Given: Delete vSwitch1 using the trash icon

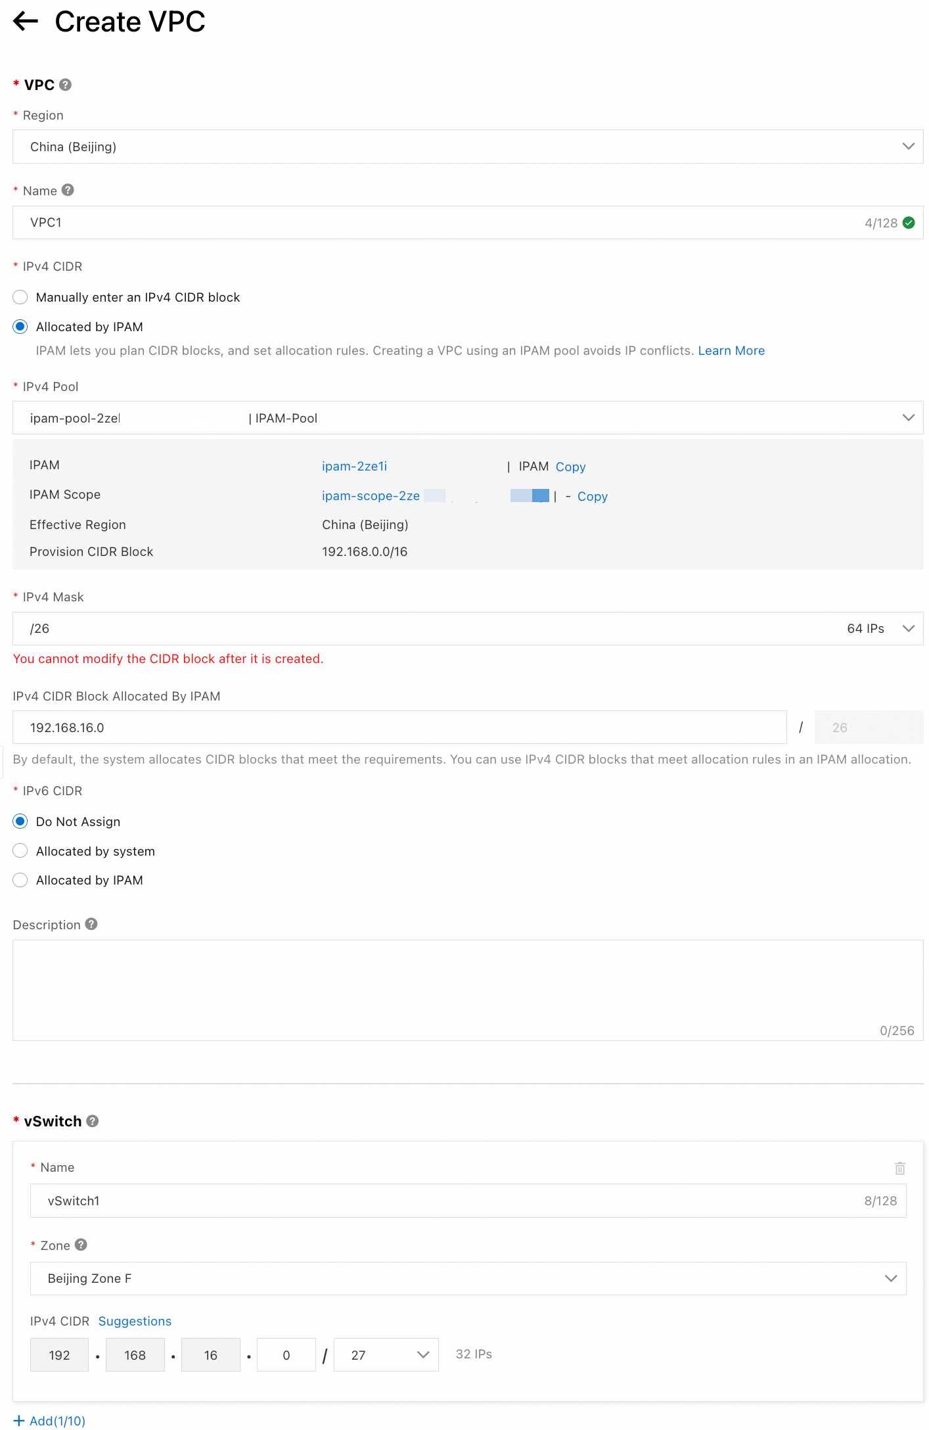Looking at the screenshot, I should [899, 1168].
